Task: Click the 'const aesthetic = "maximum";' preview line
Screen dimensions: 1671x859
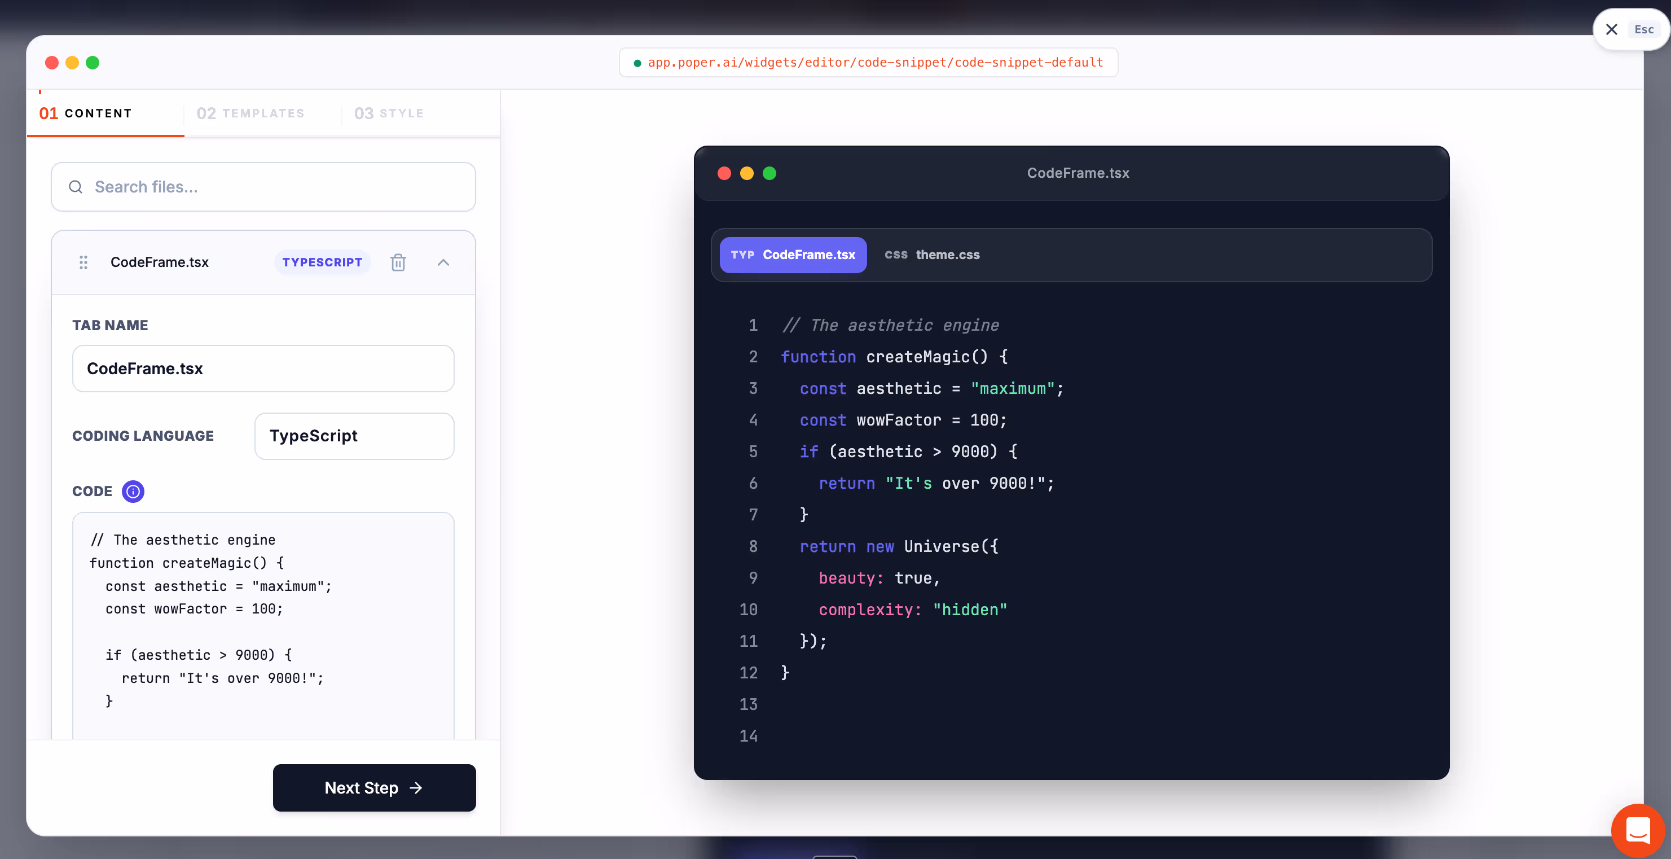Action: click(931, 389)
